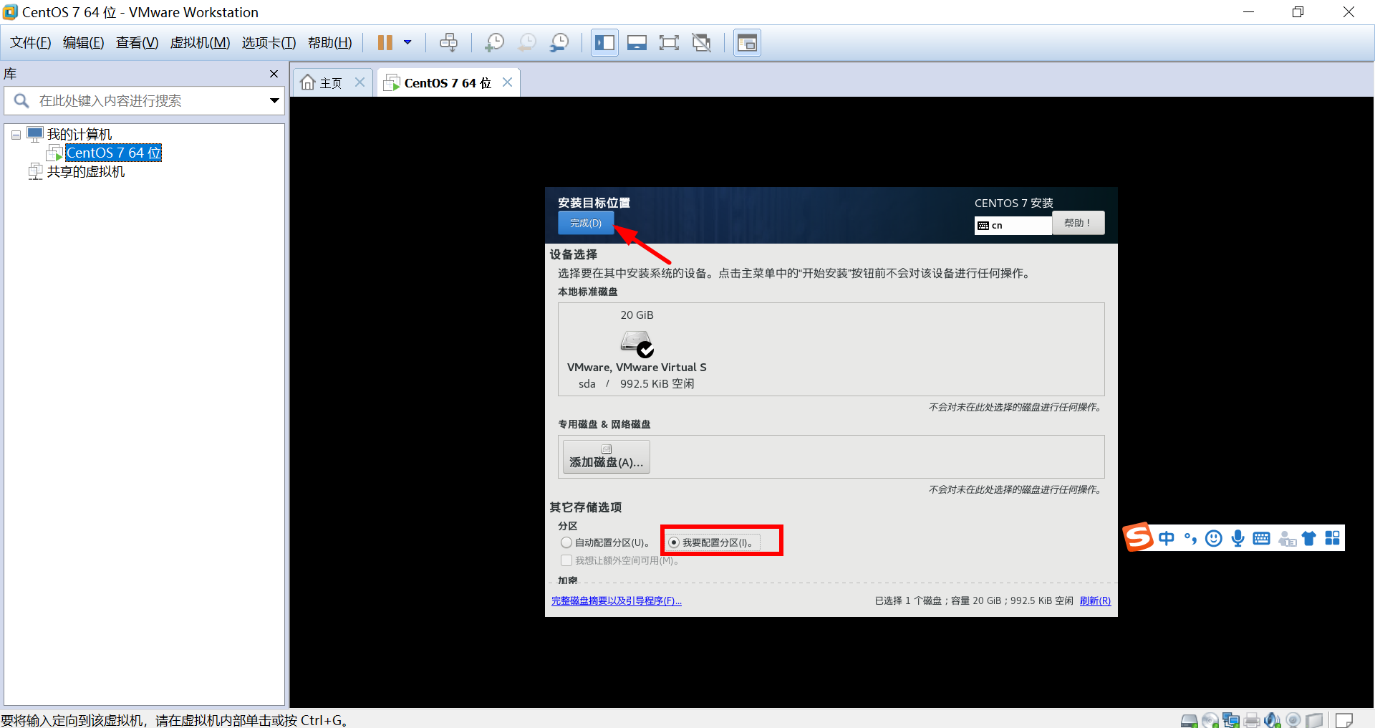
Task: Click the 刷新(R) link
Action: tap(1095, 601)
